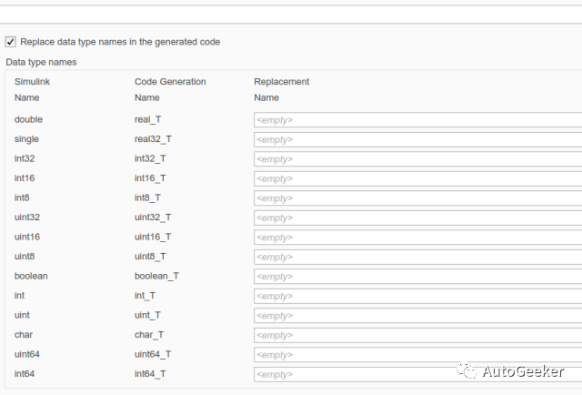Screen dimensions: 582x395
Task: Focus the int32 replacement name field
Action: pos(416,159)
